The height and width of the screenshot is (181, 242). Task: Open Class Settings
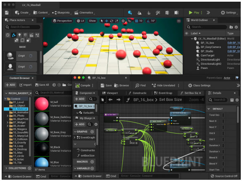(199, 86)
